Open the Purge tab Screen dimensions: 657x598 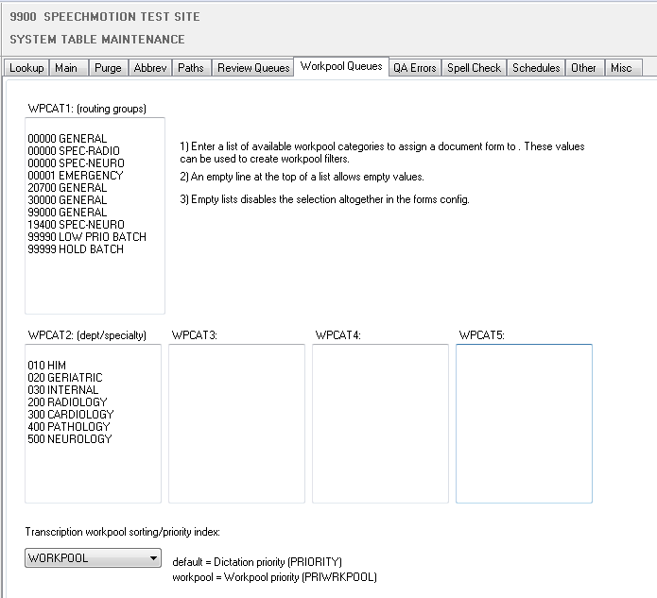108,68
